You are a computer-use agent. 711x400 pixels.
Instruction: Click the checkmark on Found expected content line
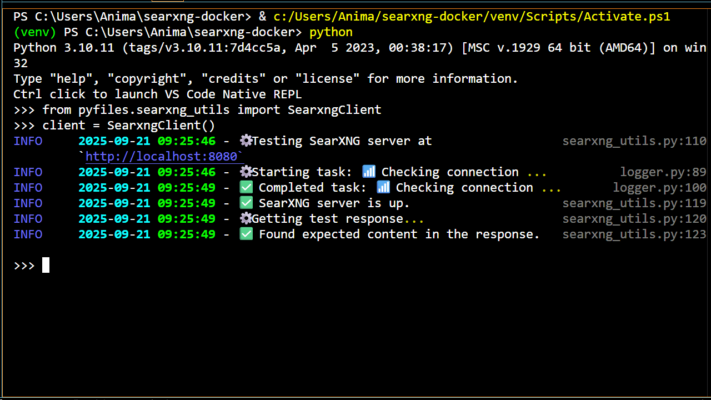point(245,234)
